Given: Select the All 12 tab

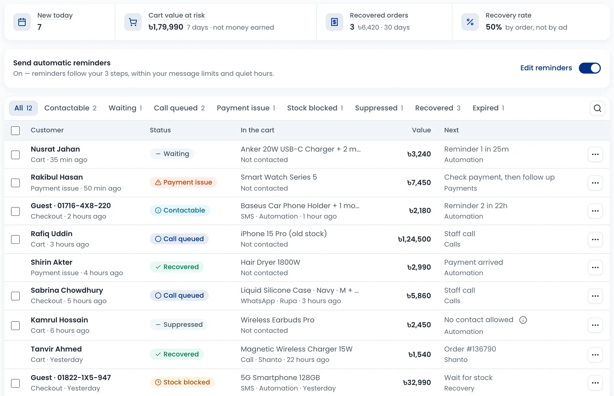Looking at the screenshot, I should (x=23, y=108).
